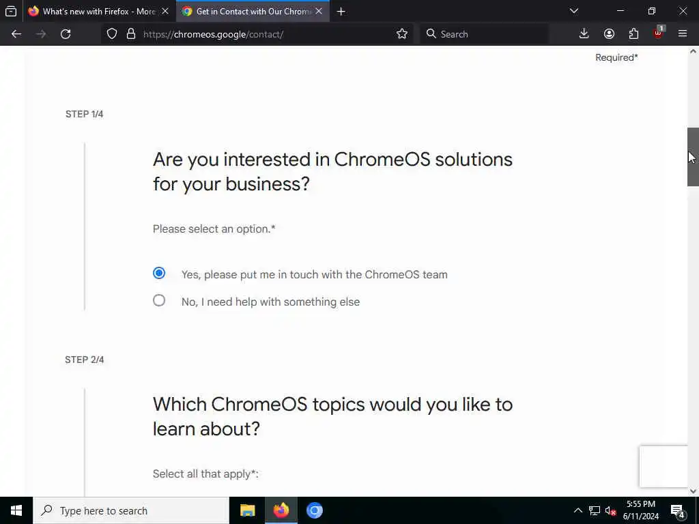Click the page scrollbar thumb
The image size is (699, 524).
point(693,157)
